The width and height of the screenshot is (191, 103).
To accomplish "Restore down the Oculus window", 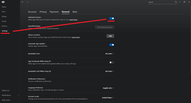I will pyautogui.click(x=184, y=2).
